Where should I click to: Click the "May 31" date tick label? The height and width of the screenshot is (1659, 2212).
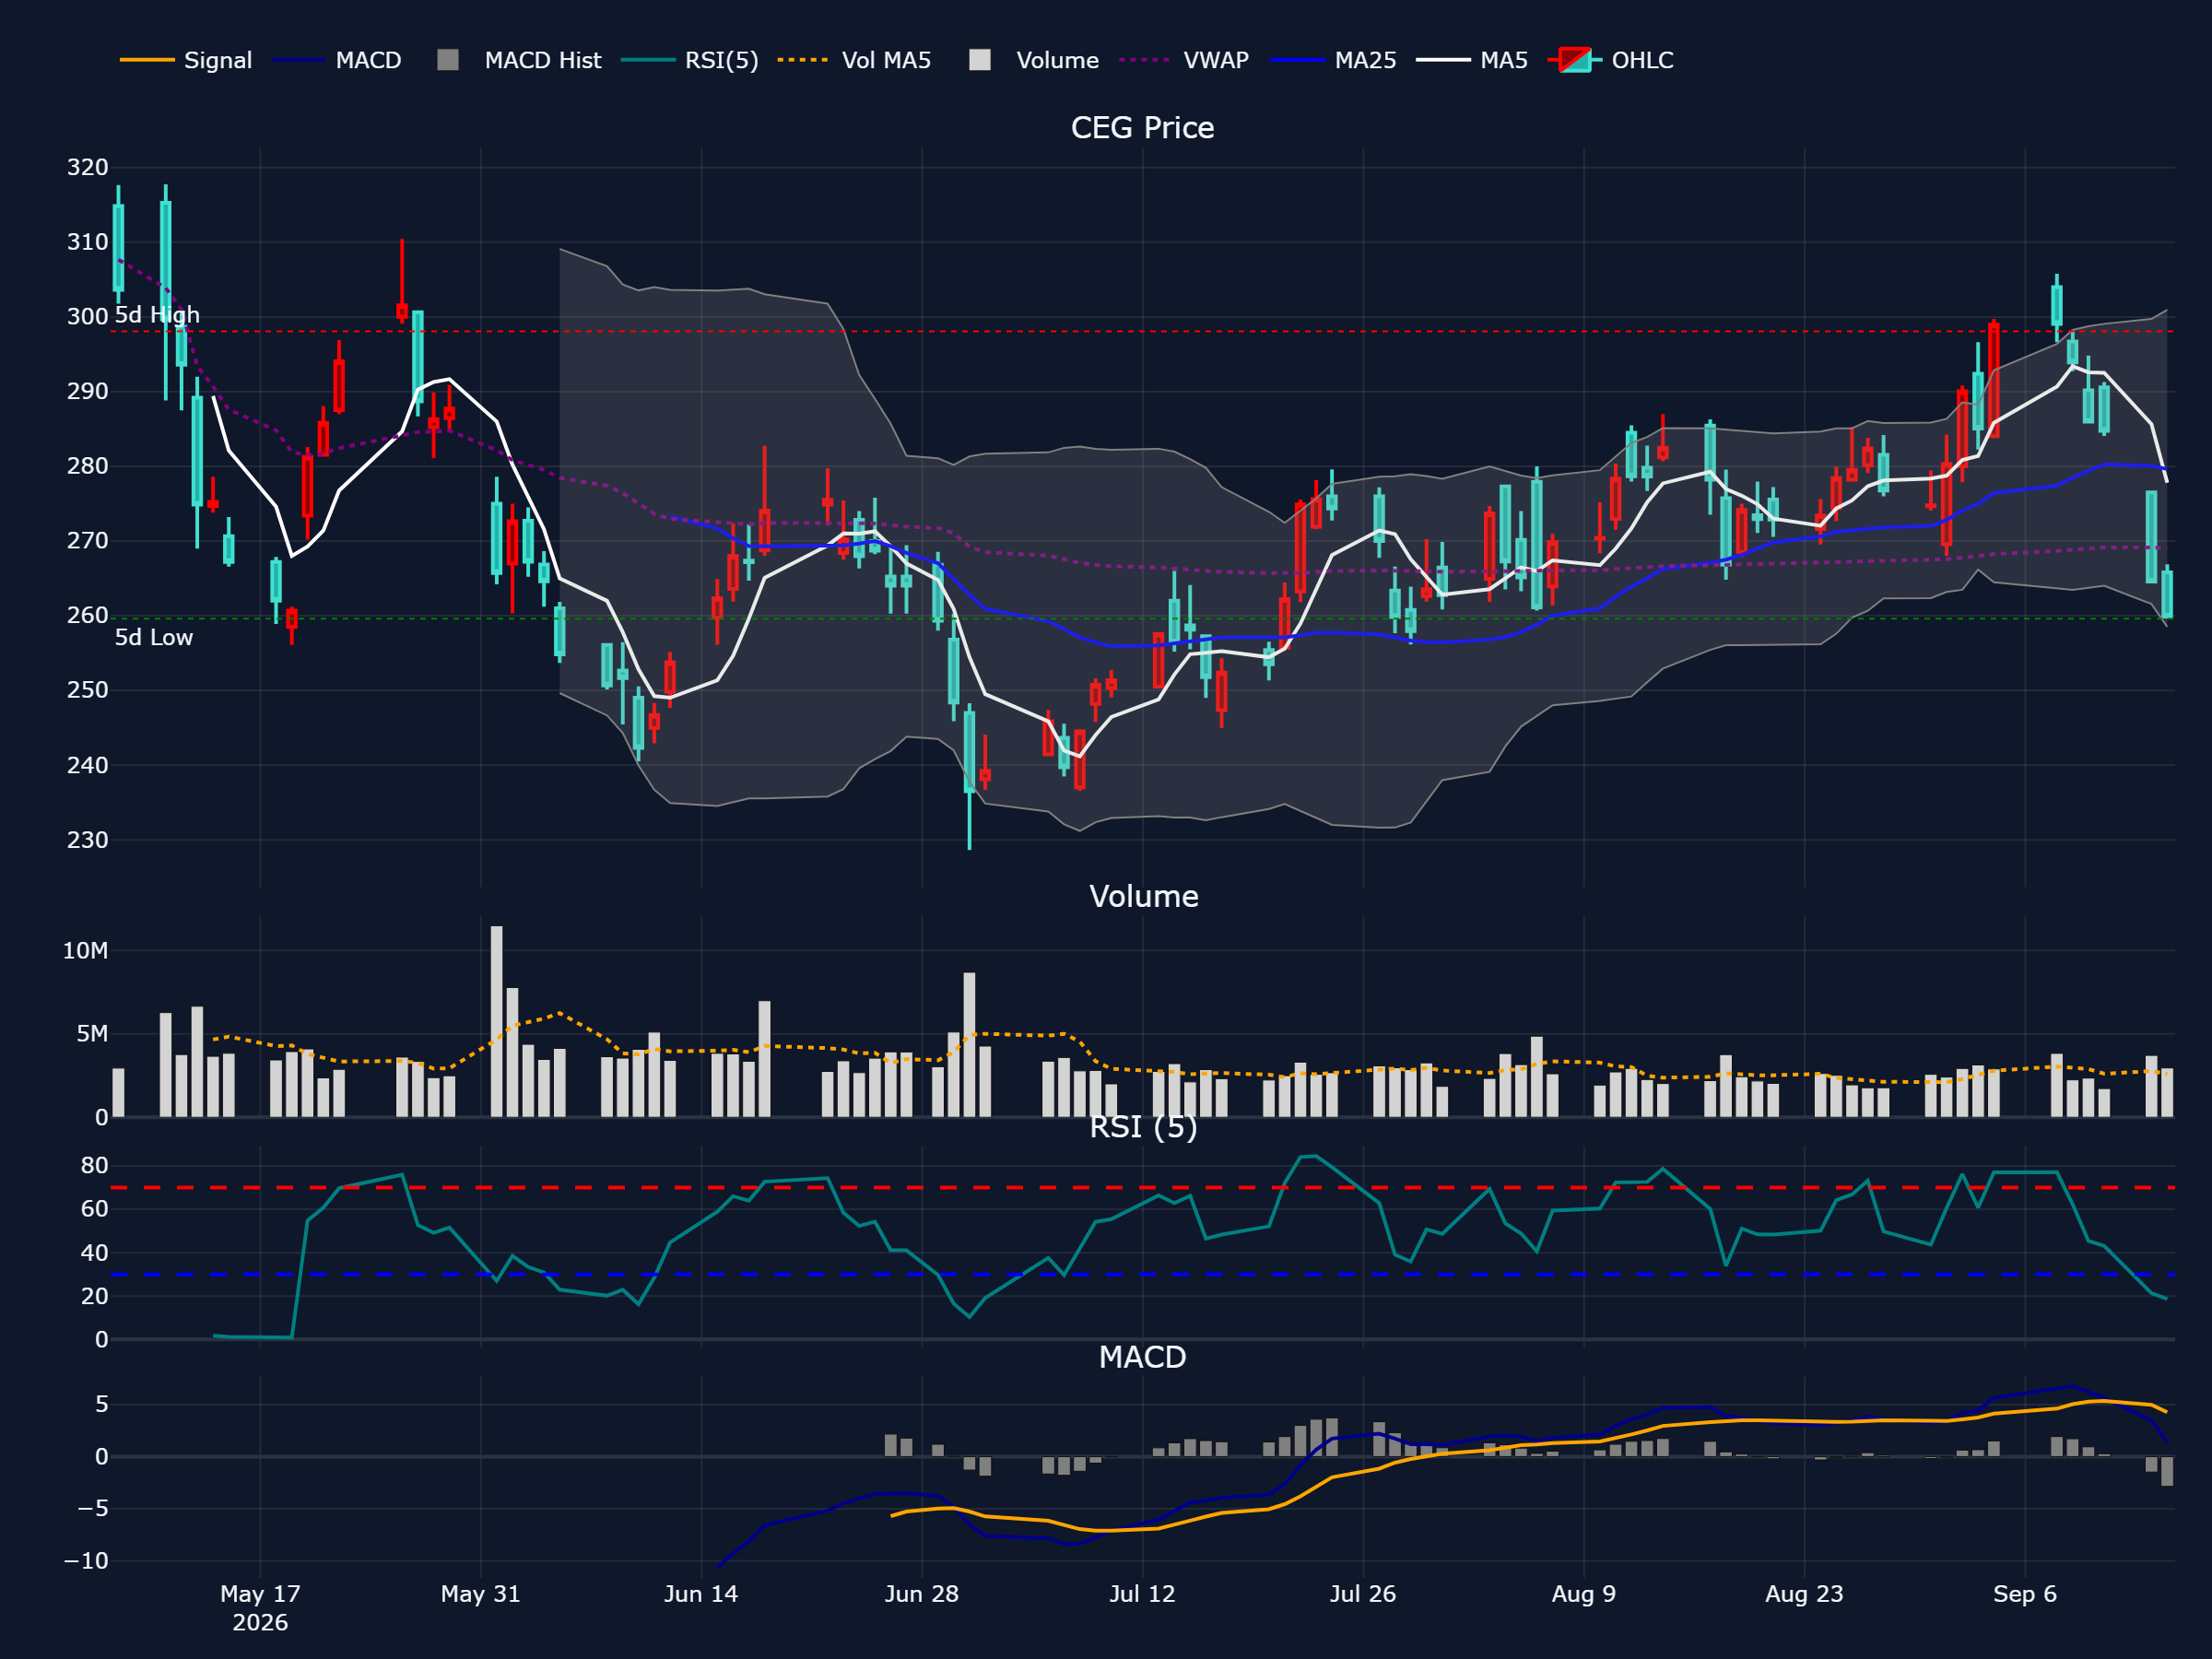[x=481, y=1594]
